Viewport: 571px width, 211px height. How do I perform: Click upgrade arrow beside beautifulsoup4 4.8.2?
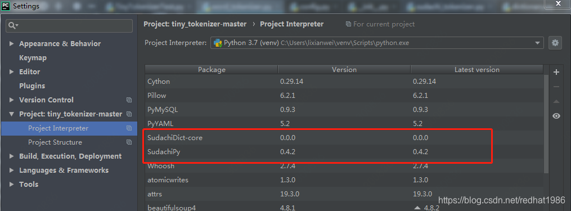tap(417, 208)
